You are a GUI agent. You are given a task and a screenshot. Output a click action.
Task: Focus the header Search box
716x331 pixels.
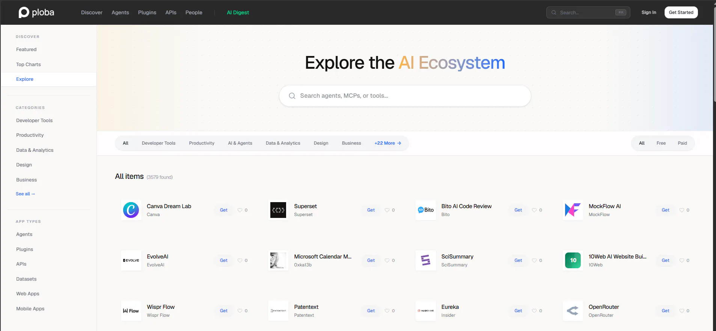point(588,12)
